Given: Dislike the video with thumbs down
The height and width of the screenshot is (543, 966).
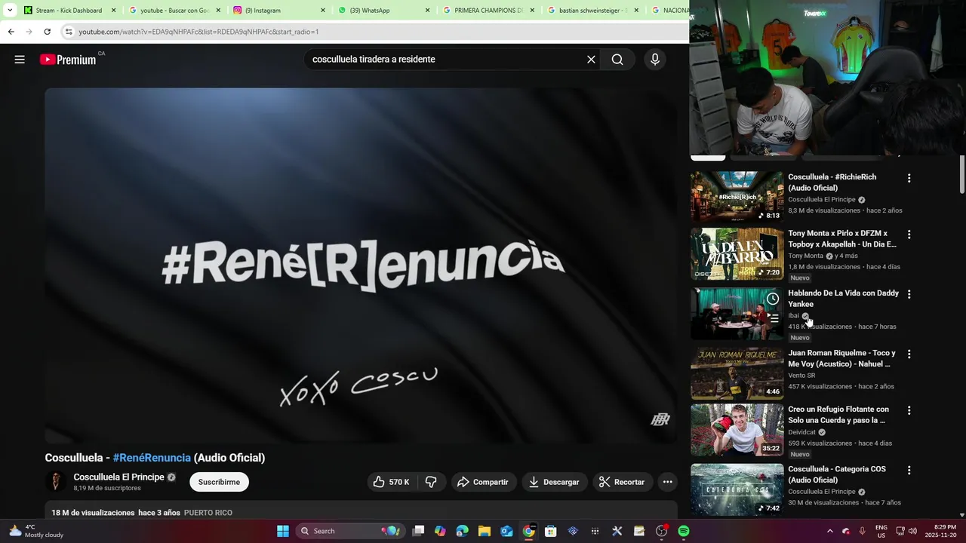Looking at the screenshot, I should [431, 482].
